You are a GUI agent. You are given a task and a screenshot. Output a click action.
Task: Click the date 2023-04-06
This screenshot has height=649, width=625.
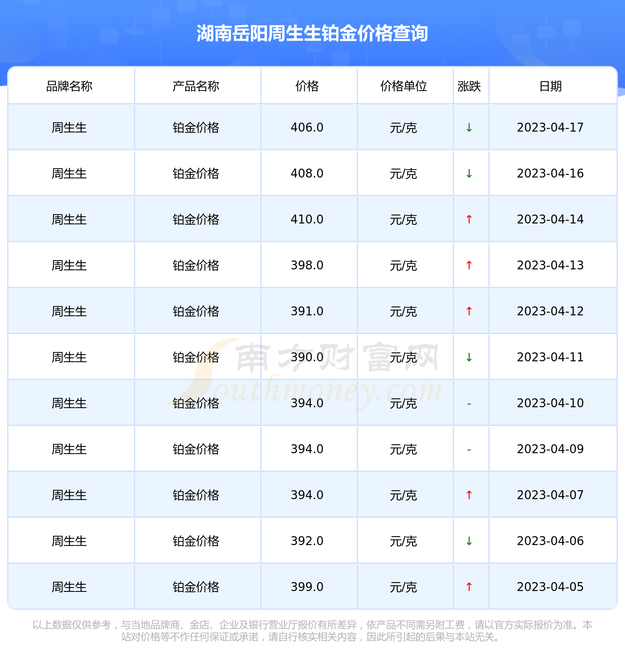point(550,541)
